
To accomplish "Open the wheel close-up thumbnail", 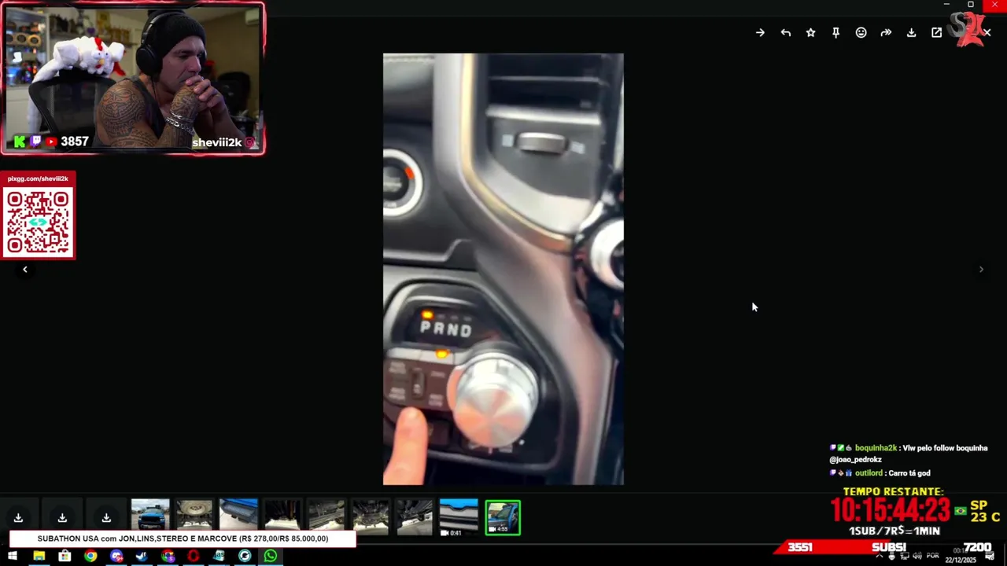I will point(194,517).
